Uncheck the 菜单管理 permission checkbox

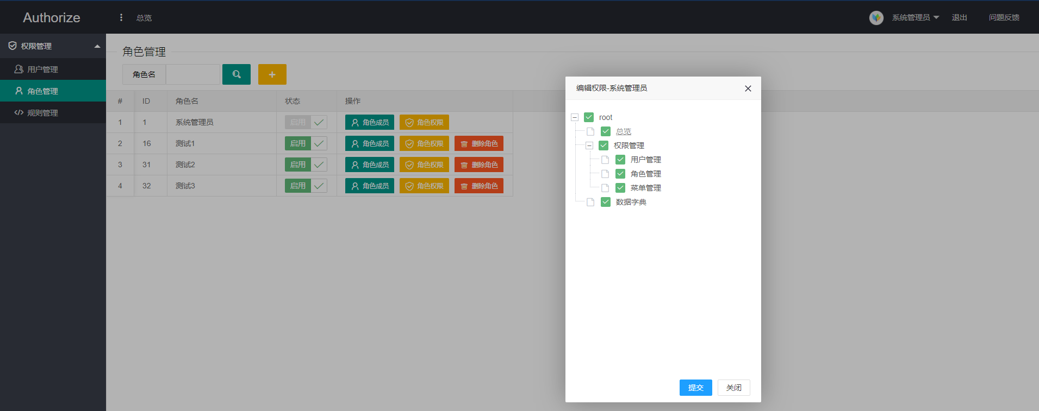(620, 188)
